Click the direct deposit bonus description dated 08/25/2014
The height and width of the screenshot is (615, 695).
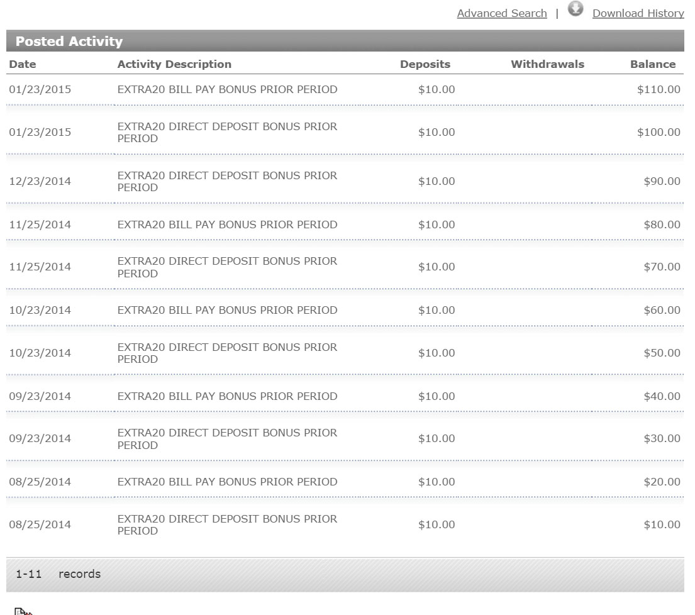[228, 524]
